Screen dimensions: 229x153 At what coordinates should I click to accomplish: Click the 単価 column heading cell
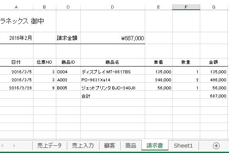(x=159, y=62)
